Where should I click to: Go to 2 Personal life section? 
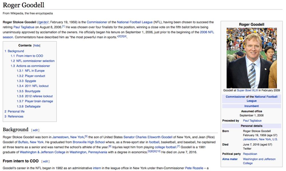point(14,111)
